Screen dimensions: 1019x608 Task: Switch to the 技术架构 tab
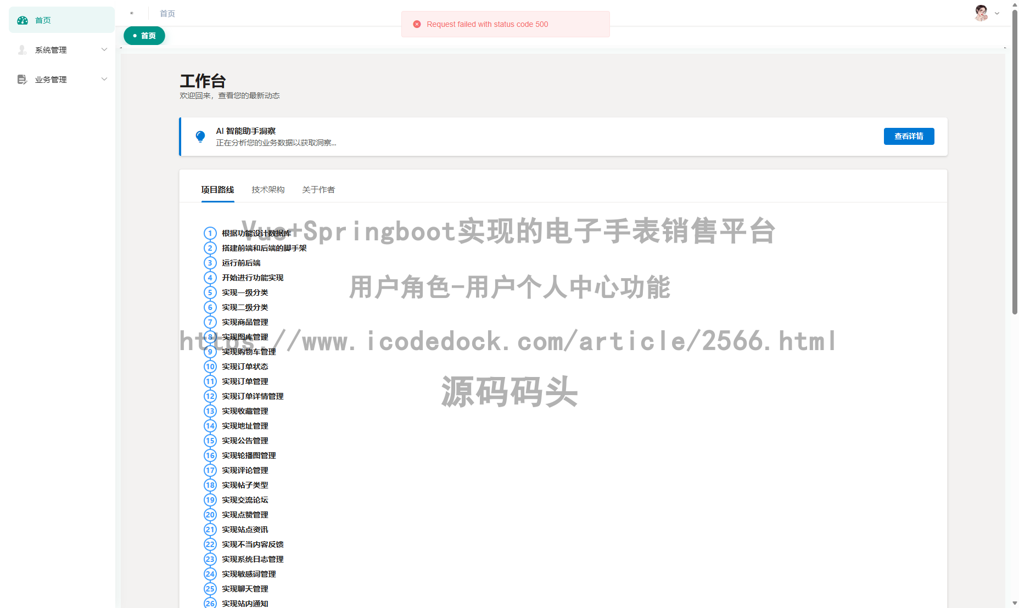(268, 189)
